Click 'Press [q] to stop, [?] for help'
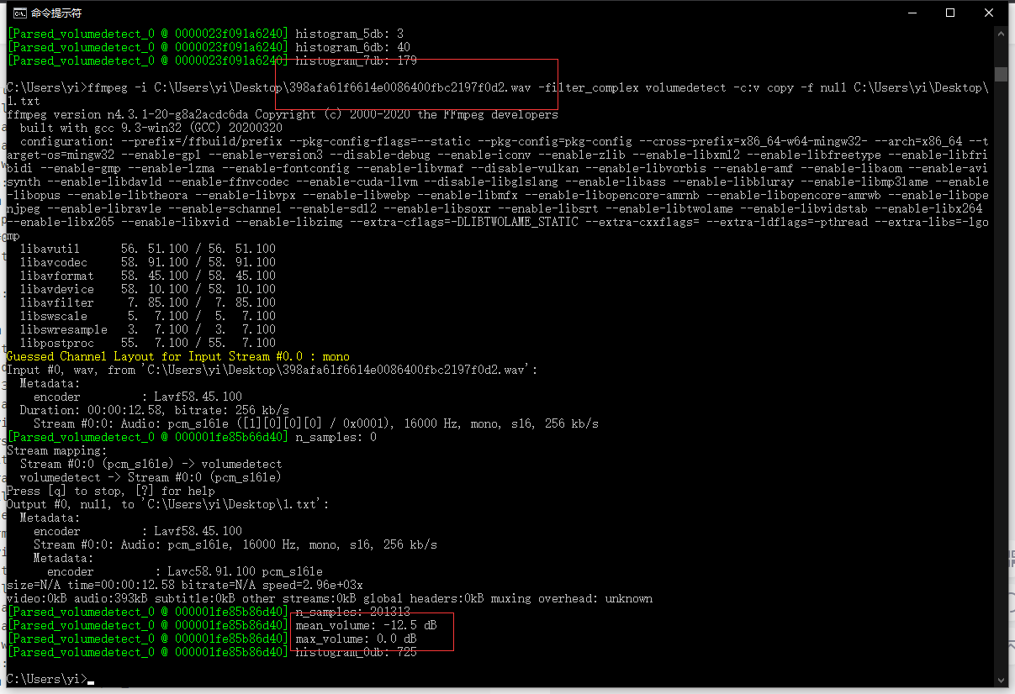Viewport: 1015px width, 694px height. click(x=110, y=491)
